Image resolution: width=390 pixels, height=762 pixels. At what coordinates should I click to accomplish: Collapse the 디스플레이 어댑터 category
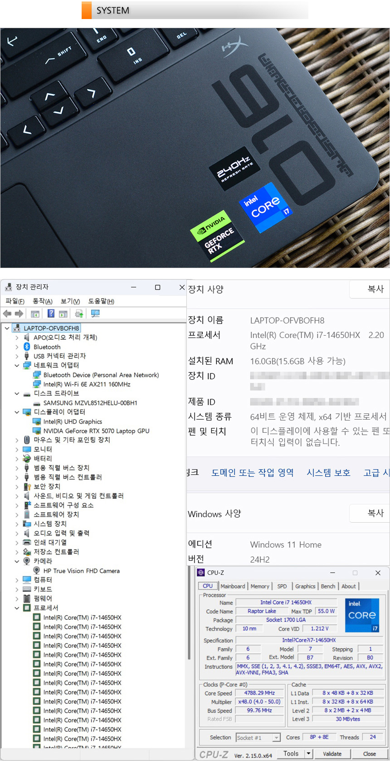17,412
